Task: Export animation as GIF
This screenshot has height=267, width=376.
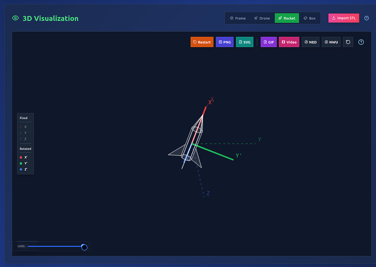Action: (x=269, y=42)
